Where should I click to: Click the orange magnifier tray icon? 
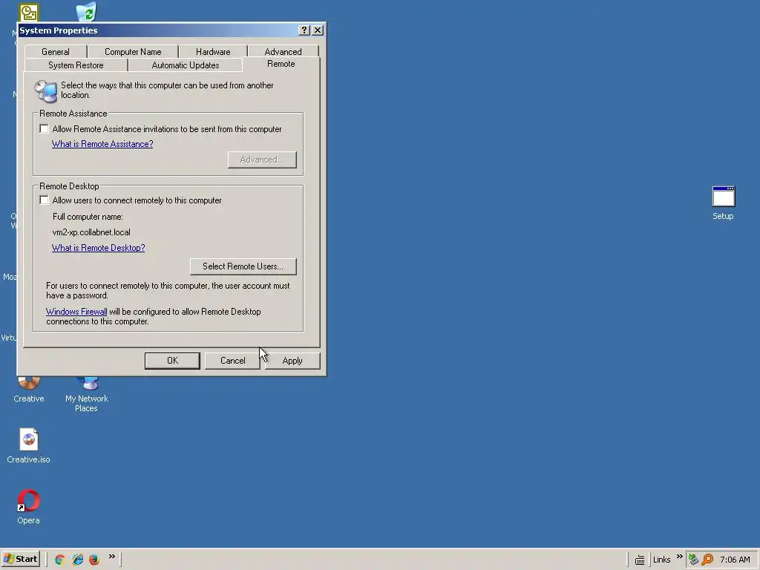tap(707, 560)
